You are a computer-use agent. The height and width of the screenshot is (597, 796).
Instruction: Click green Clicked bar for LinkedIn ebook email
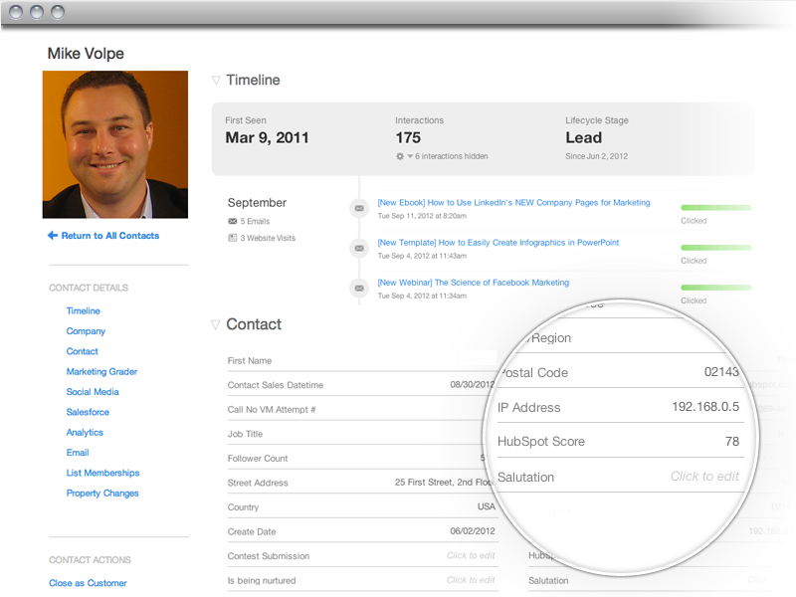pyautogui.click(x=715, y=207)
